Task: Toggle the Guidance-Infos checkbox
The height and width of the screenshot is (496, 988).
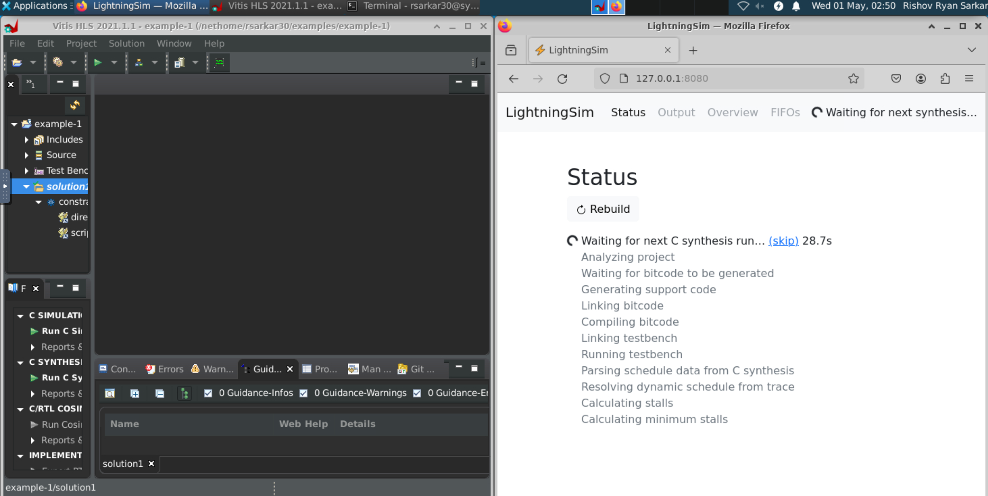Action: click(208, 393)
